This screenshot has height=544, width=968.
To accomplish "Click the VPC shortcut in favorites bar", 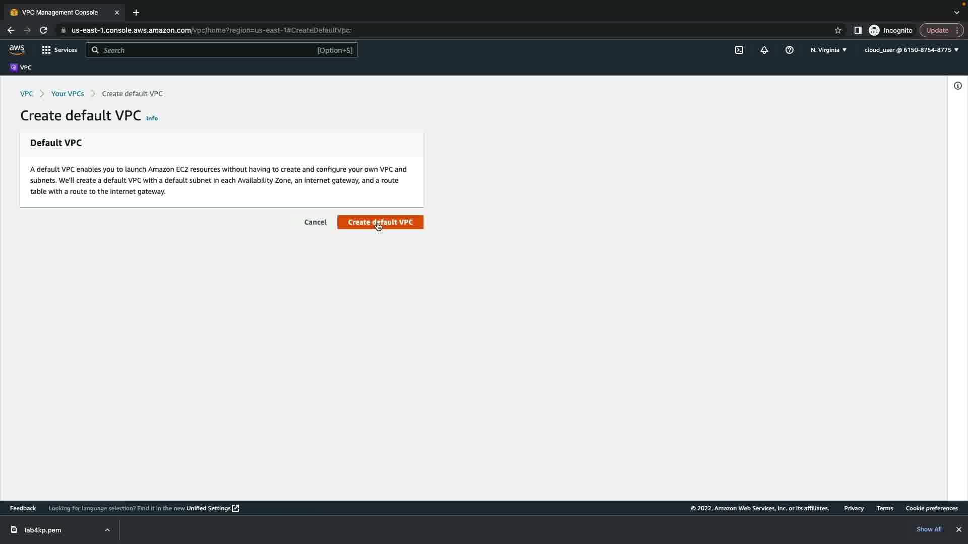I will 21,67.
